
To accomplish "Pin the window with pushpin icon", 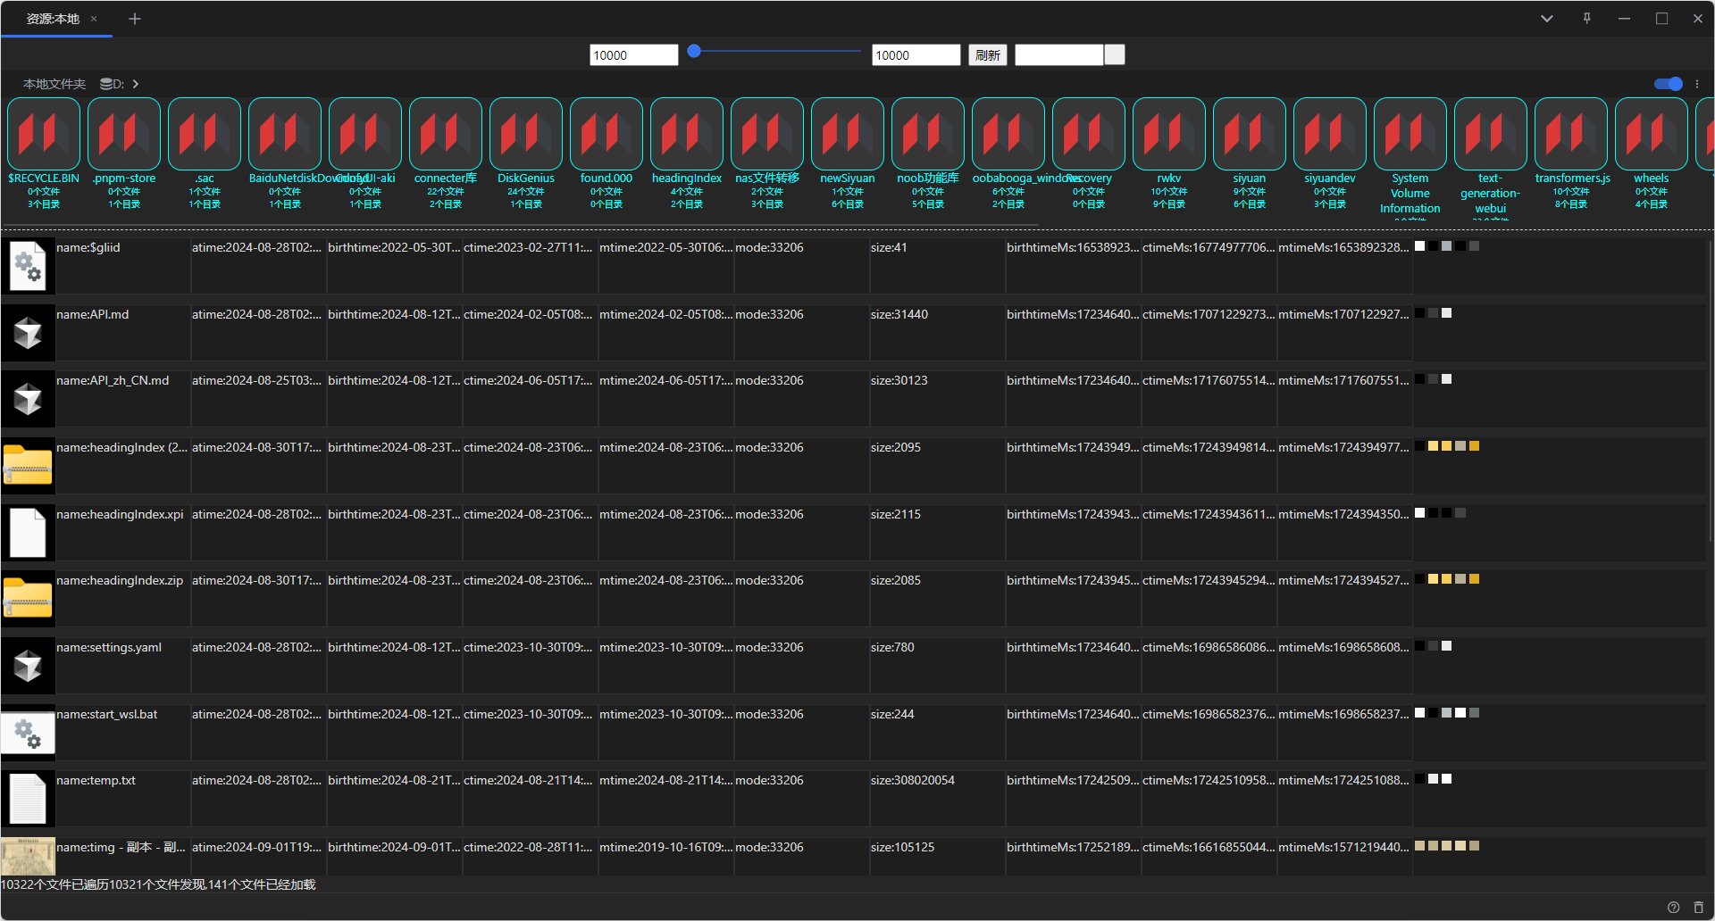I will coord(1586,19).
